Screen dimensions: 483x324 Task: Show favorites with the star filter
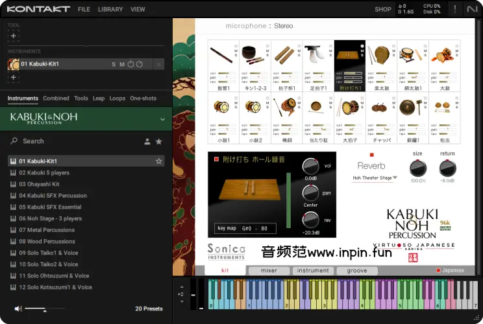[158, 141]
